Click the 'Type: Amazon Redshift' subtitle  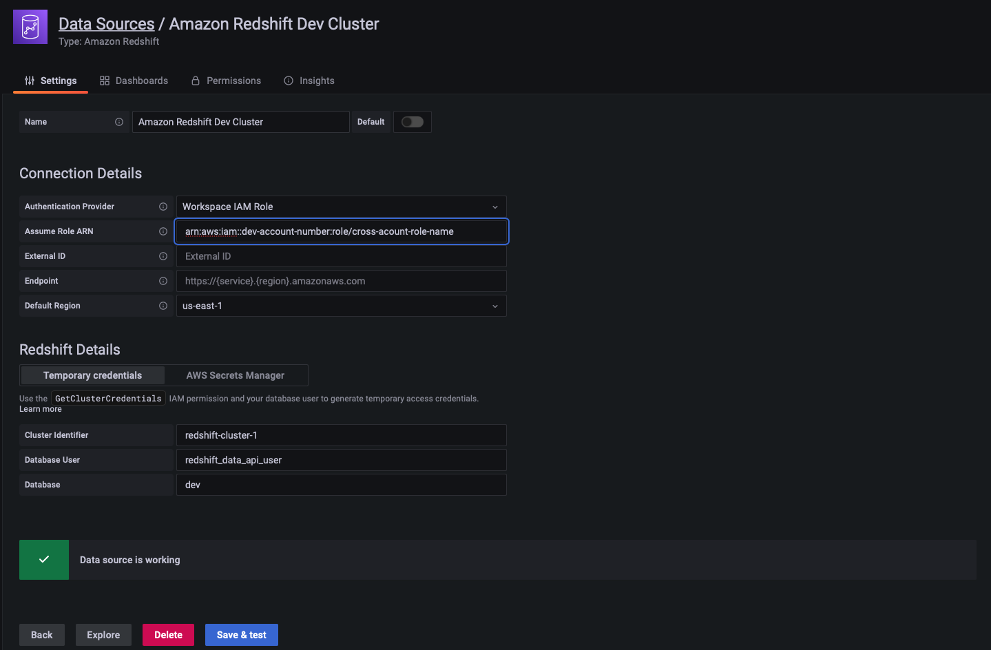click(109, 41)
